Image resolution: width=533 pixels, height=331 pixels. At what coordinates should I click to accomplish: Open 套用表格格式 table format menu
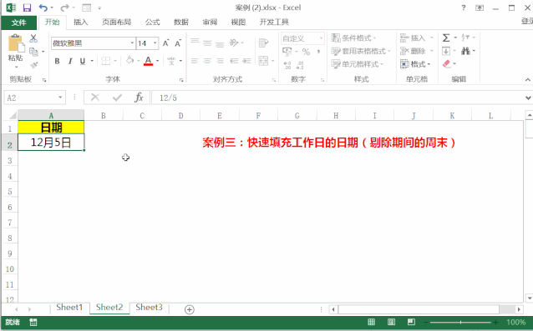click(x=361, y=51)
